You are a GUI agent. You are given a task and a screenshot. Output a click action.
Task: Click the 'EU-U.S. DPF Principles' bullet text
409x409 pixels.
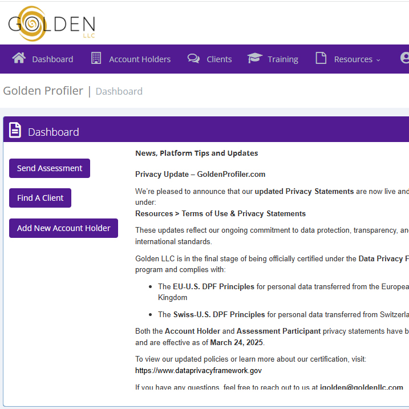(x=214, y=286)
